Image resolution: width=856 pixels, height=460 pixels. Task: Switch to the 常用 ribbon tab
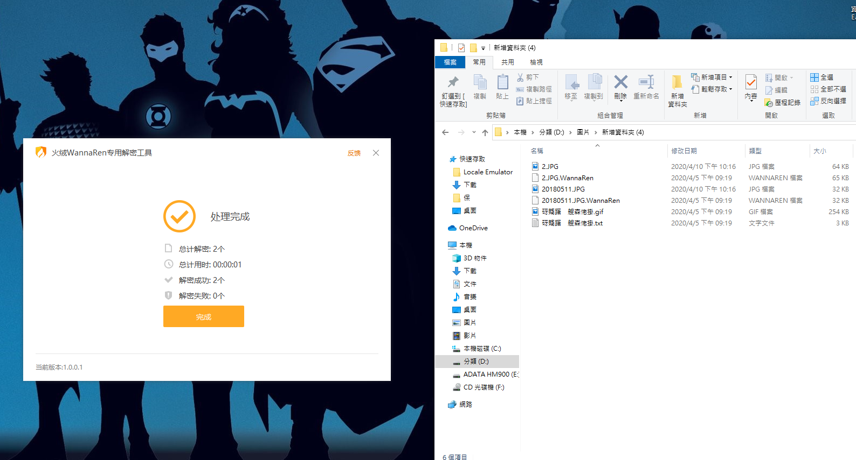479,62
